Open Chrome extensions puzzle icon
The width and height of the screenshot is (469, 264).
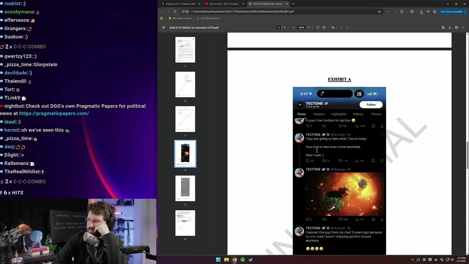pos(402,11)
